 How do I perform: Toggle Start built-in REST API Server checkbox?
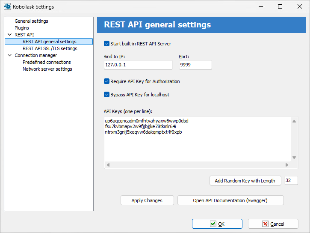106,44
